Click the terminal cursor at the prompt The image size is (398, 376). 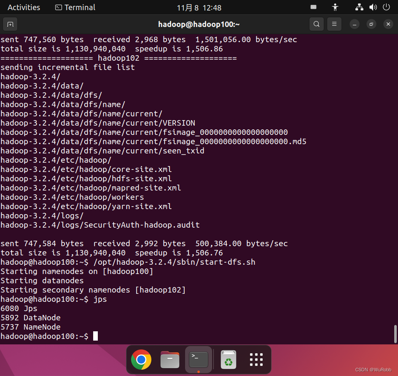95,336
